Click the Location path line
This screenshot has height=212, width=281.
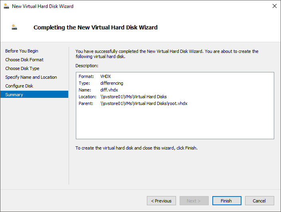[123, 97]
